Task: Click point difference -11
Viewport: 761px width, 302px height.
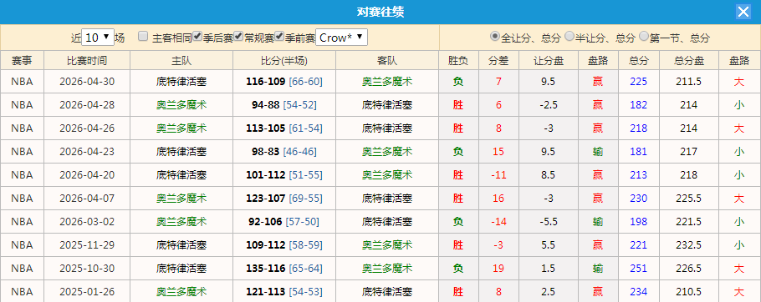Action: pos(498,174)
